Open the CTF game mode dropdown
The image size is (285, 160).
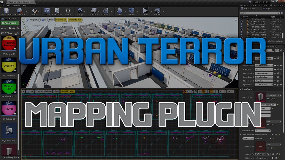249,138
